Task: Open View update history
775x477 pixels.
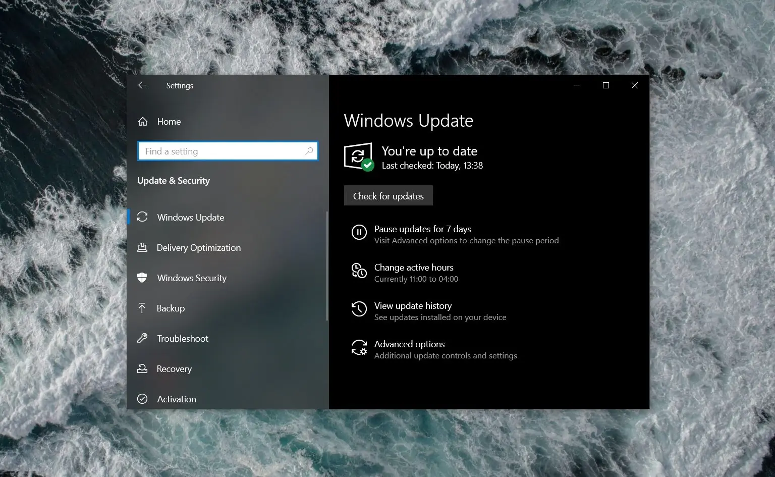Action: (413, 306)
